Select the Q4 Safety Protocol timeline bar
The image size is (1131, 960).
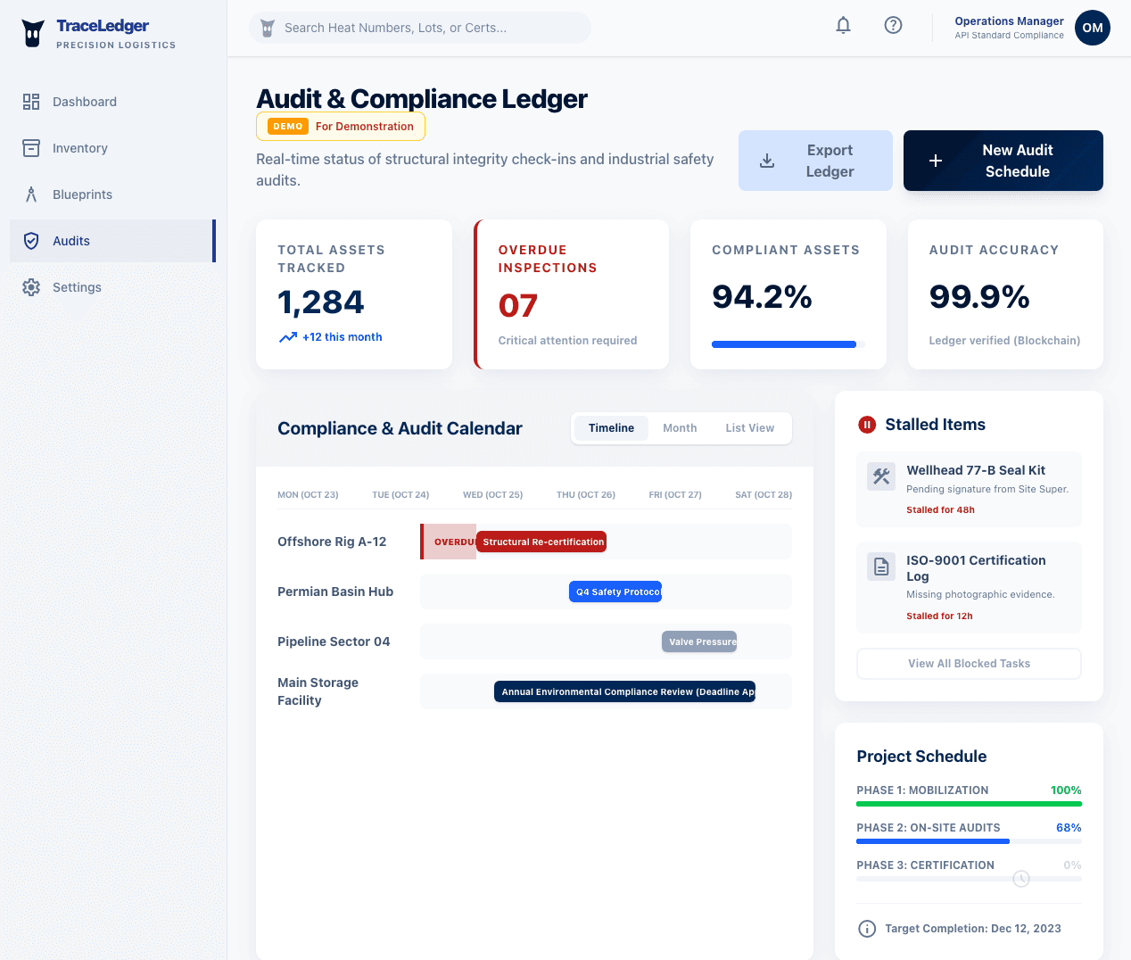point(615,592)
